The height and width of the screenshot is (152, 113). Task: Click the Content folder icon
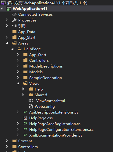tap(14, 141)
